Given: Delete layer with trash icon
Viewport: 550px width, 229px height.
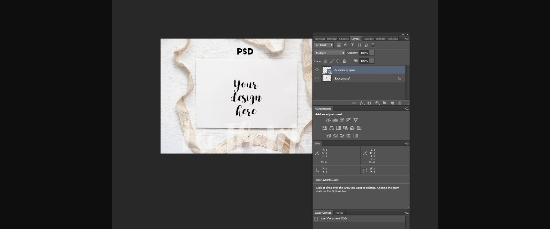Looking at the screenshot, I should [x=400, y=103].
